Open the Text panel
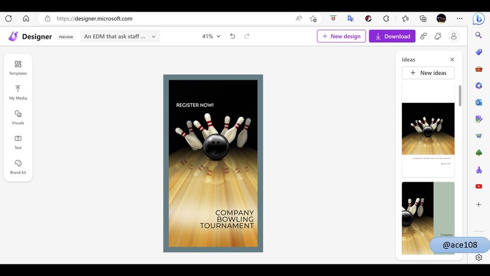 18,142
